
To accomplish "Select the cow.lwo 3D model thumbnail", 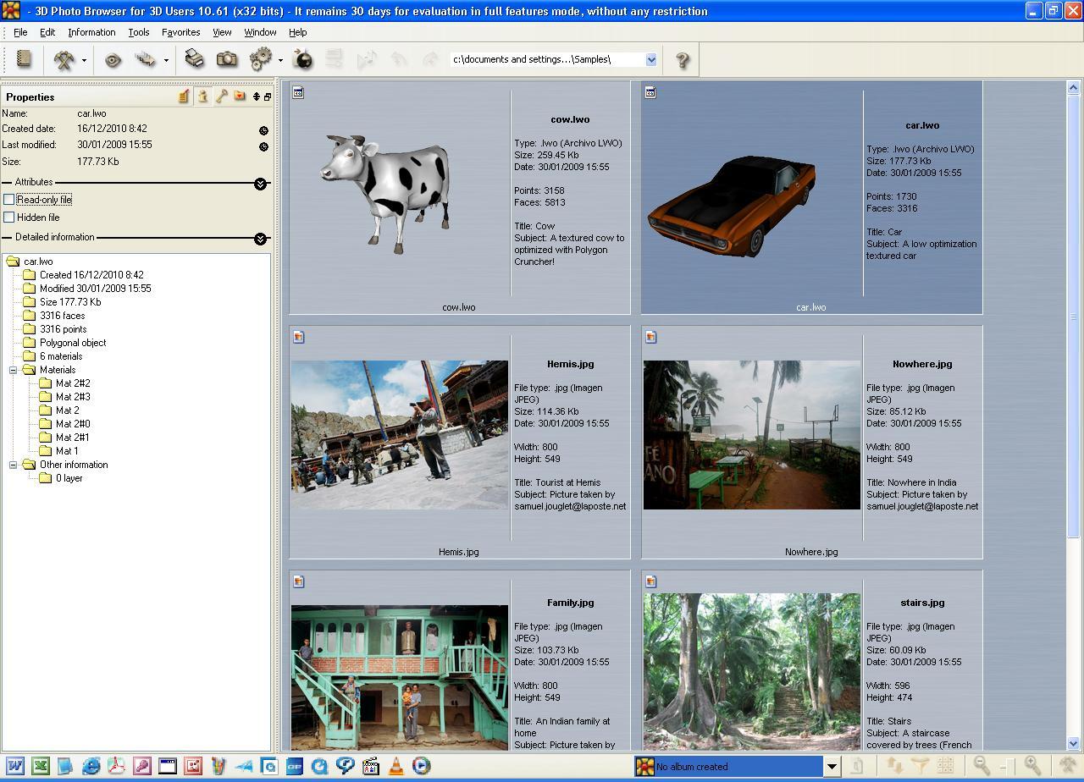I will [x=387, y=194].
